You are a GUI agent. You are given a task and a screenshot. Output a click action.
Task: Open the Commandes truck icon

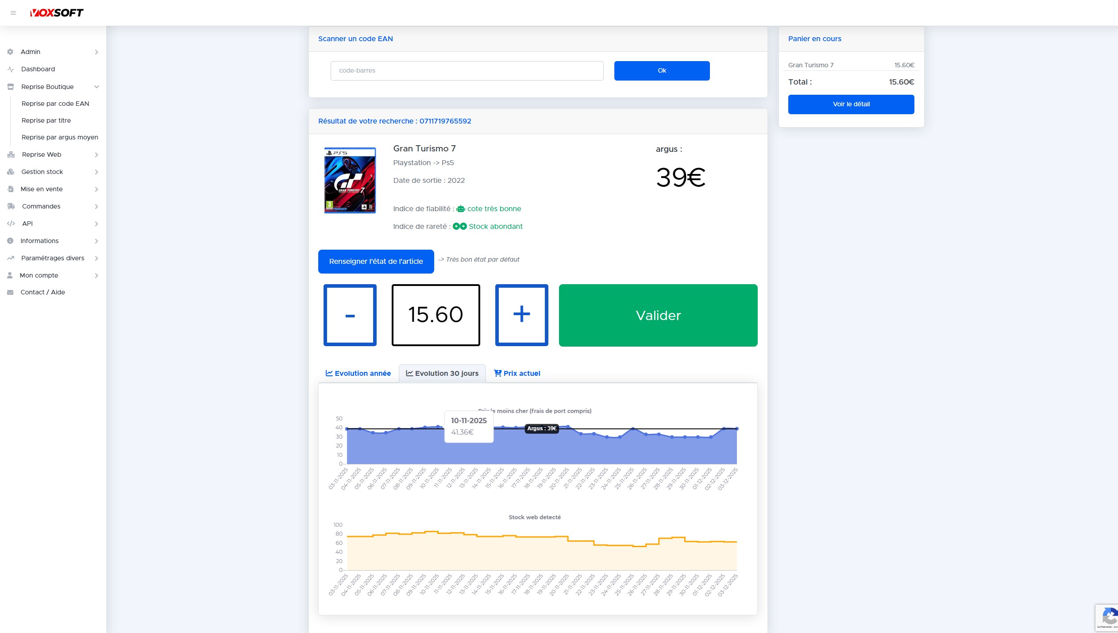click(x=11, y=206)
